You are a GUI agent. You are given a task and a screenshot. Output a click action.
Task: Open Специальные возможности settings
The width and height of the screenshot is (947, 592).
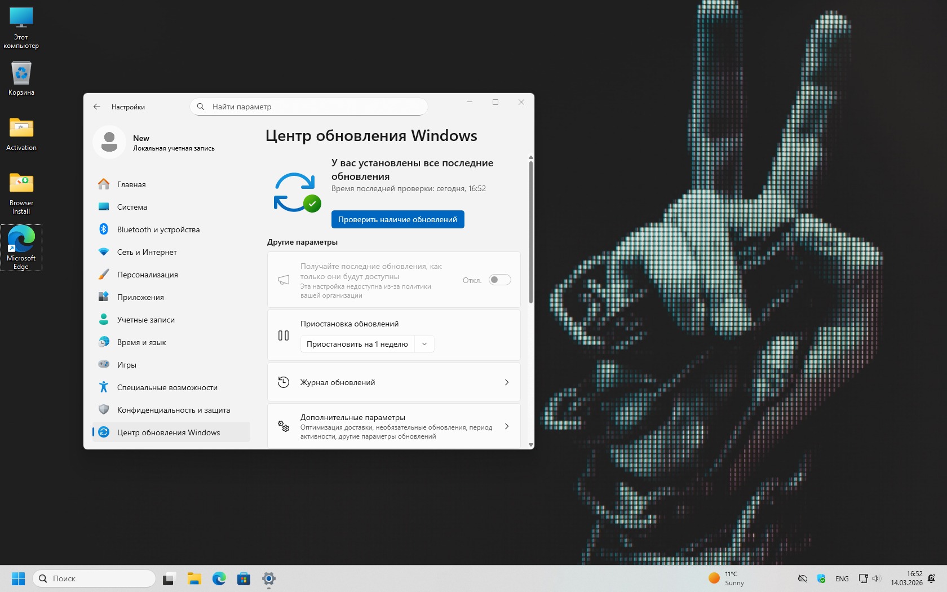(167, 387)
